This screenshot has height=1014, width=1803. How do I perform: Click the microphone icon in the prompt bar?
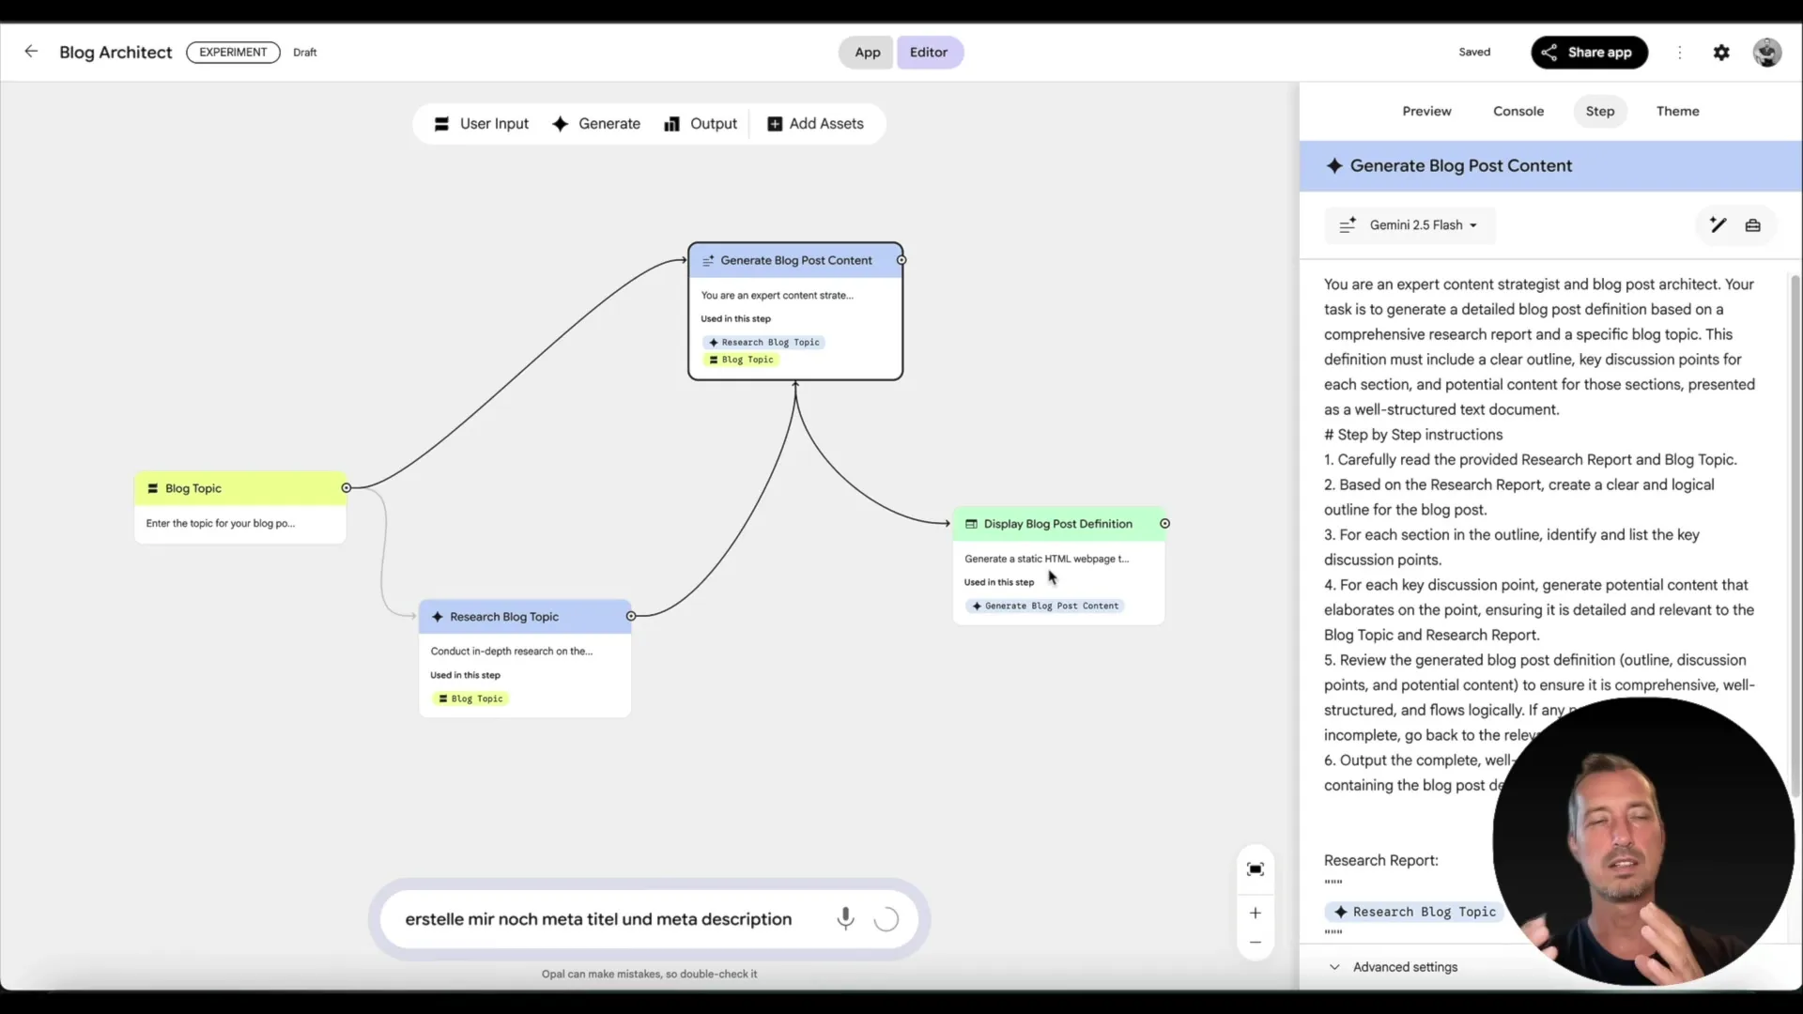click(x=846, y=919)
